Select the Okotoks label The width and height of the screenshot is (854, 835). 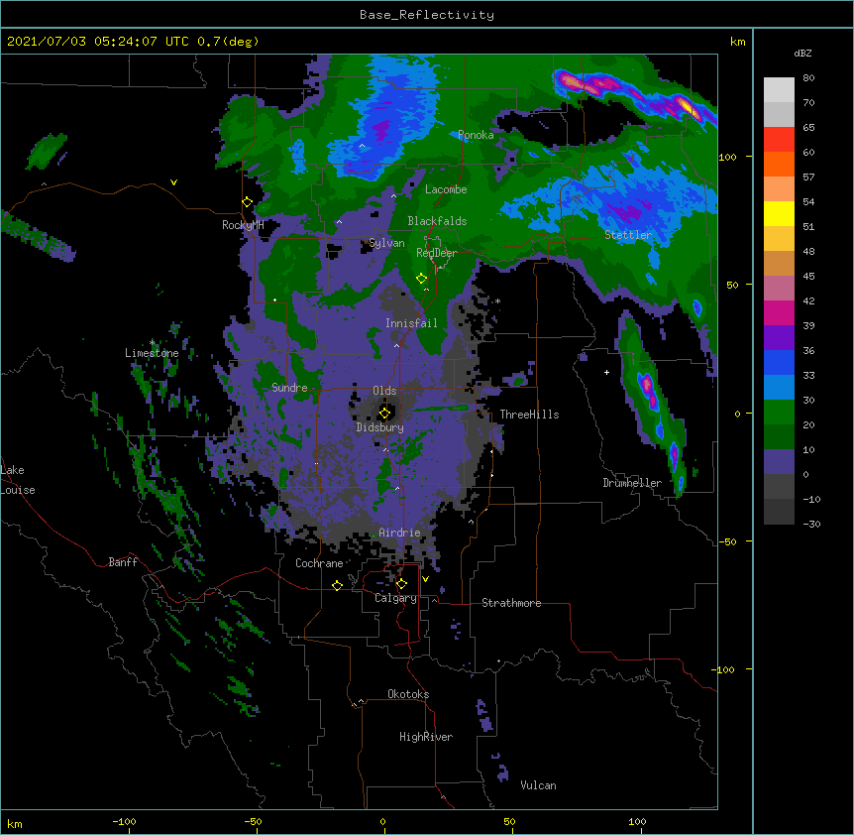pyautogui.click(x=408, y=694)
